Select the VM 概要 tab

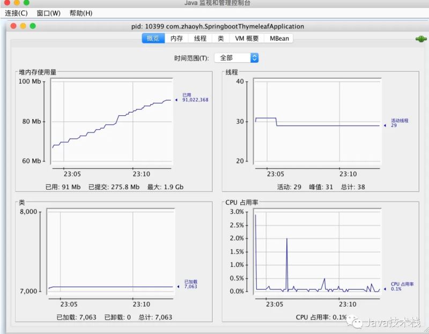pos(247,39)
